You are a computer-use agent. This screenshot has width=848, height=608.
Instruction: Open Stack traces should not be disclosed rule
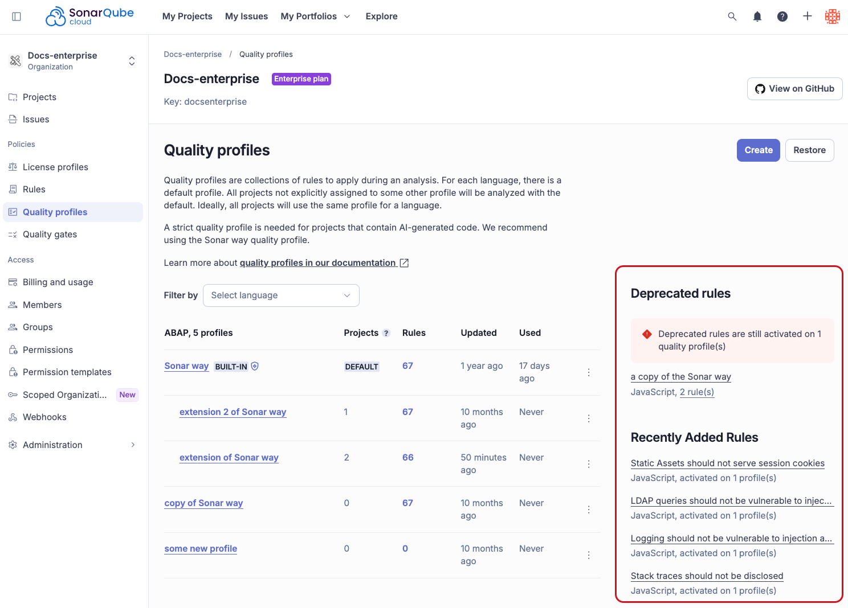(707, 576)
